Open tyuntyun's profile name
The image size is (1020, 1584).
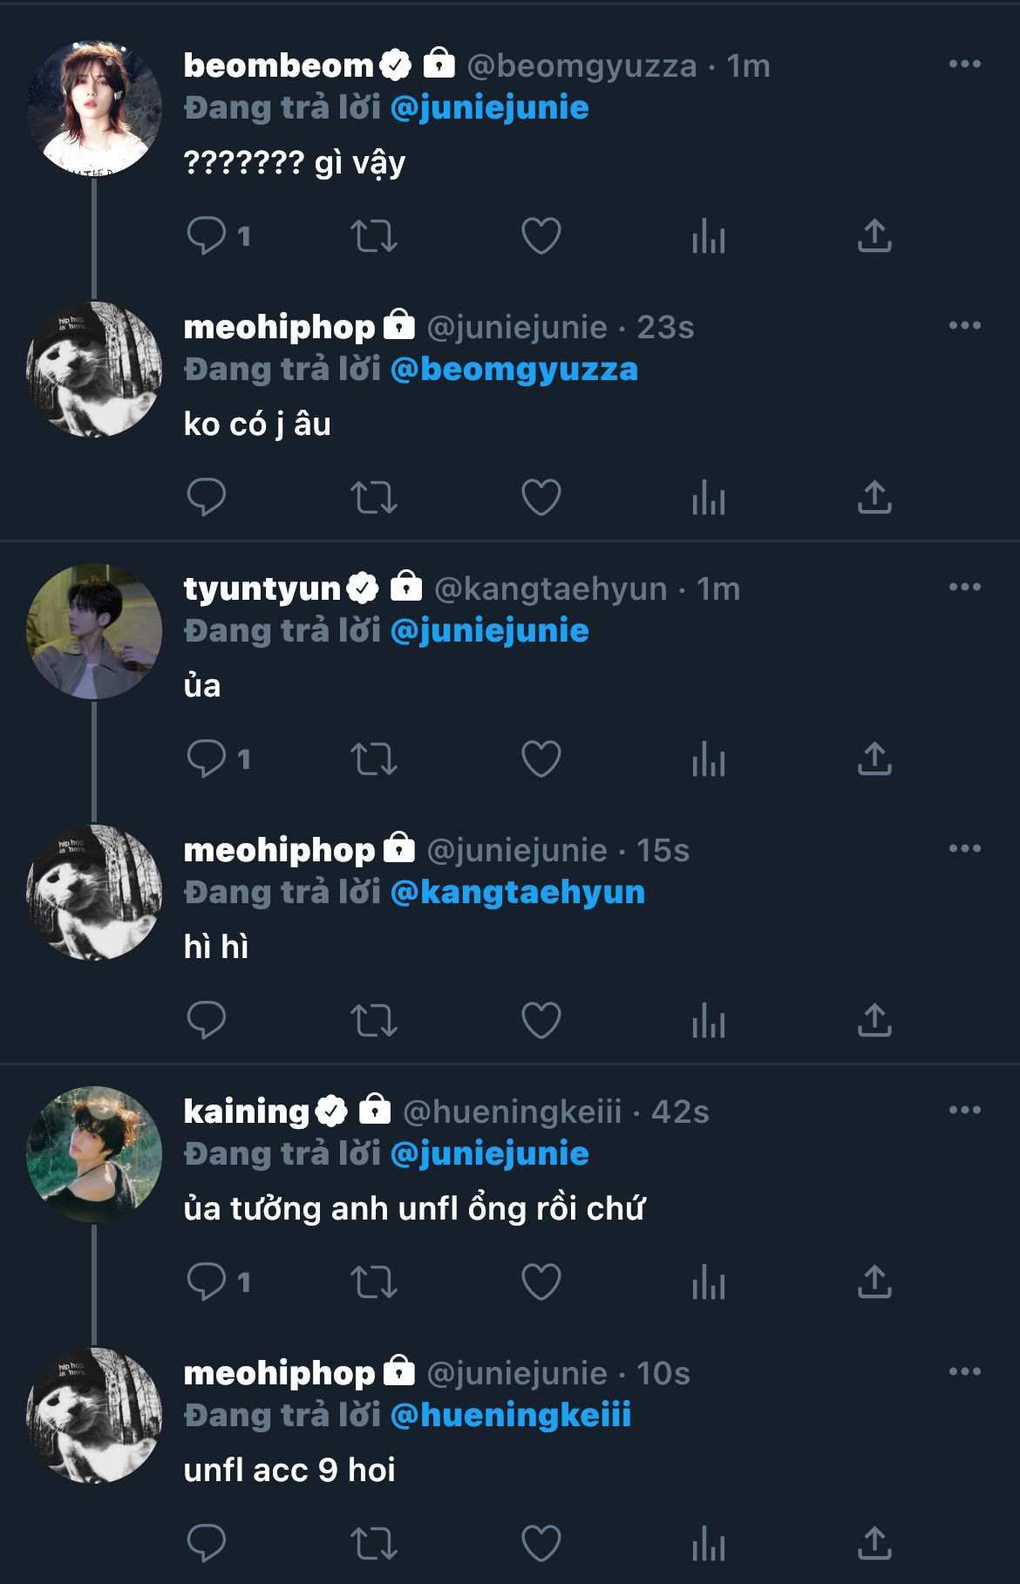click(x=262, y=588)
